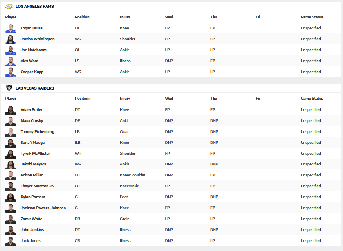Click the Jackson Powers-Johnson name link
The height and width of the screenshot is (251, 343).
(x=43, y=208)
